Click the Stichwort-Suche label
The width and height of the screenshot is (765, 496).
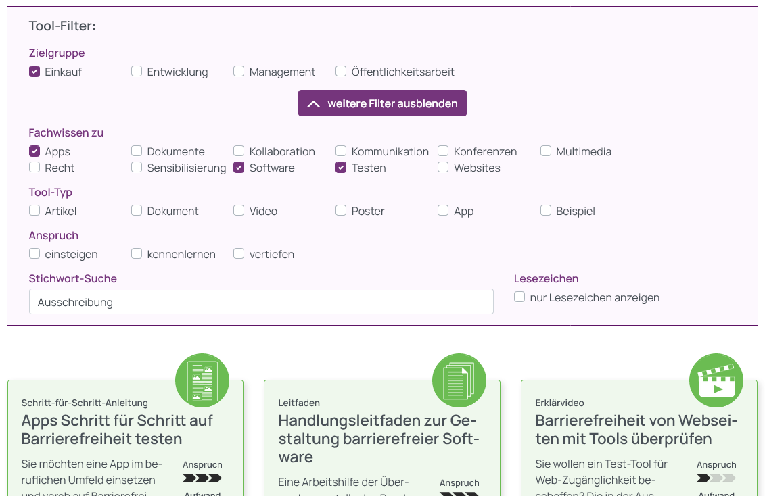pos(72,278)
